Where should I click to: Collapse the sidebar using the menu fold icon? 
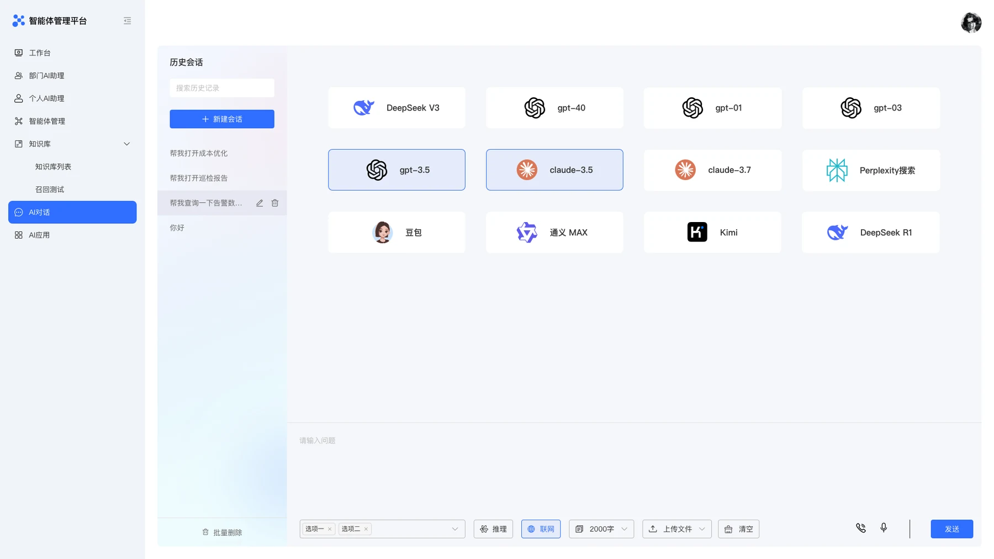pos(127,20)
